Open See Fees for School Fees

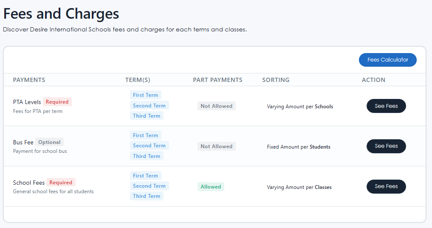(386, 186)
